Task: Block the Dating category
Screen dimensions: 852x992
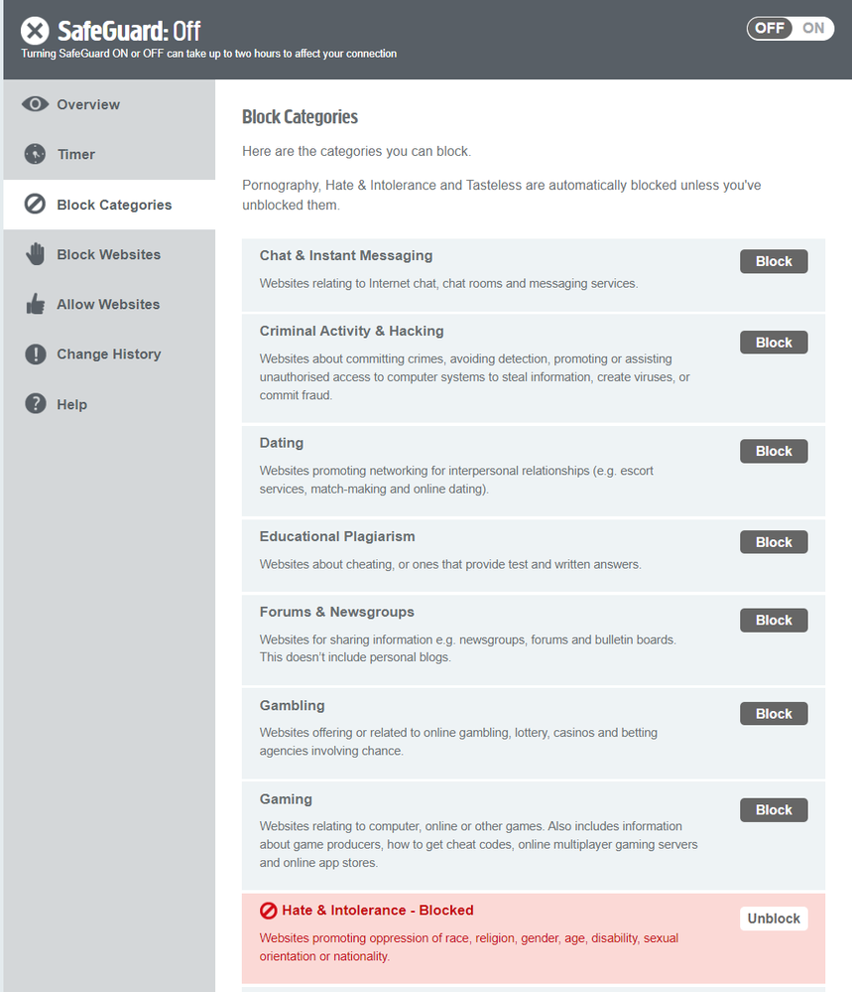Action: click(774, 451)
